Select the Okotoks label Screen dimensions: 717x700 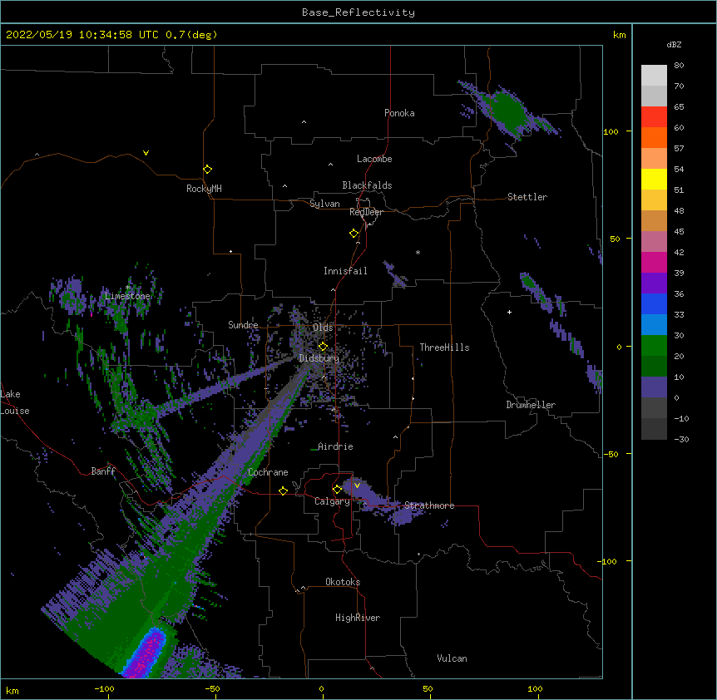coord(343,582)
